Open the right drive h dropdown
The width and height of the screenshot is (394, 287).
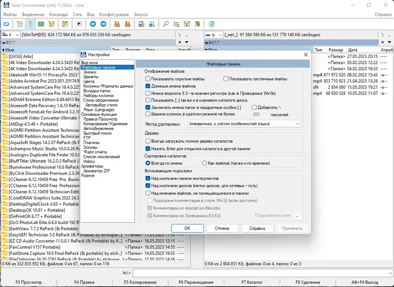[x=214, y=35]
